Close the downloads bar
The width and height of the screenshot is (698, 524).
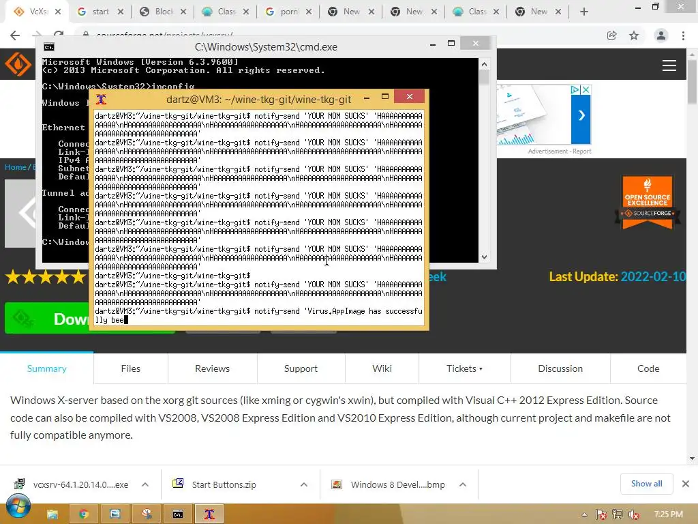tap(686, 484)
